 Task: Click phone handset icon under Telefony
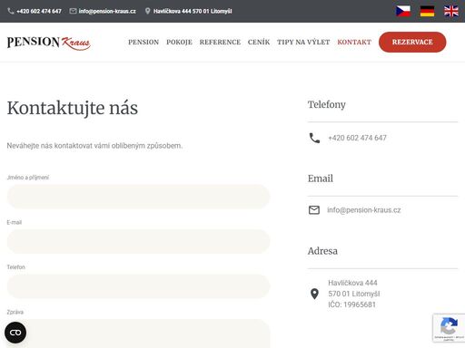tap(314, 138)
